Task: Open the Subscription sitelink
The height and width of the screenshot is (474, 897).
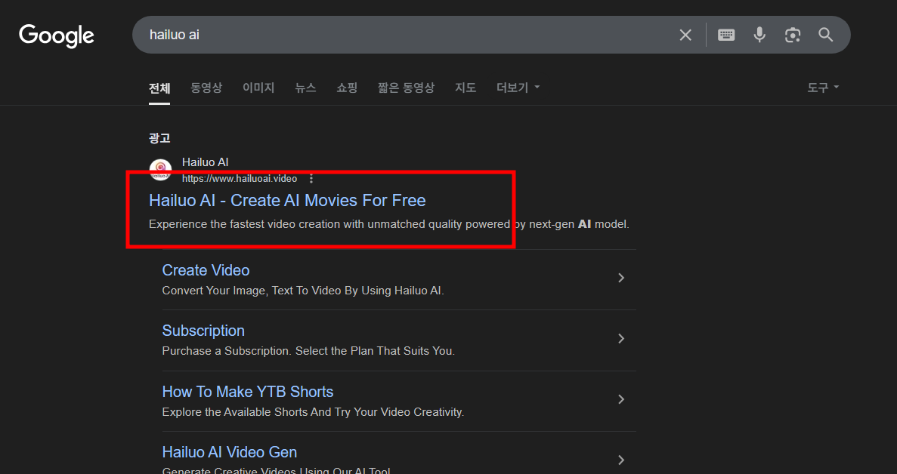Action: [x=203, y=331]
